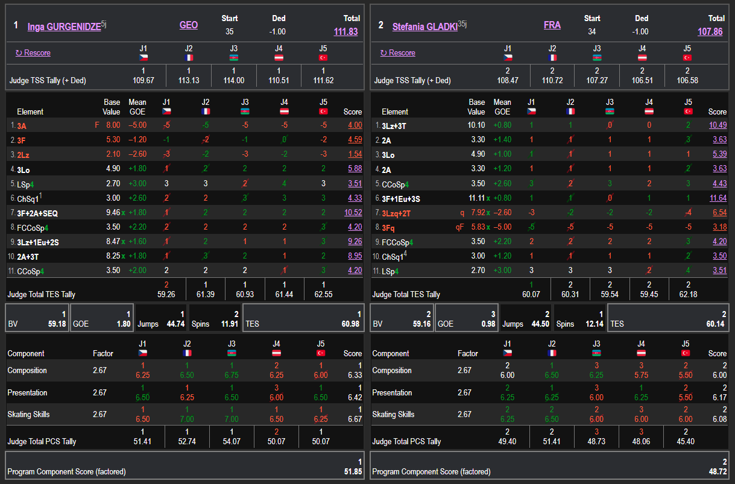Click Czech flag under J1 beside Gurgenidze's Rescore

(x=143, y=58)
